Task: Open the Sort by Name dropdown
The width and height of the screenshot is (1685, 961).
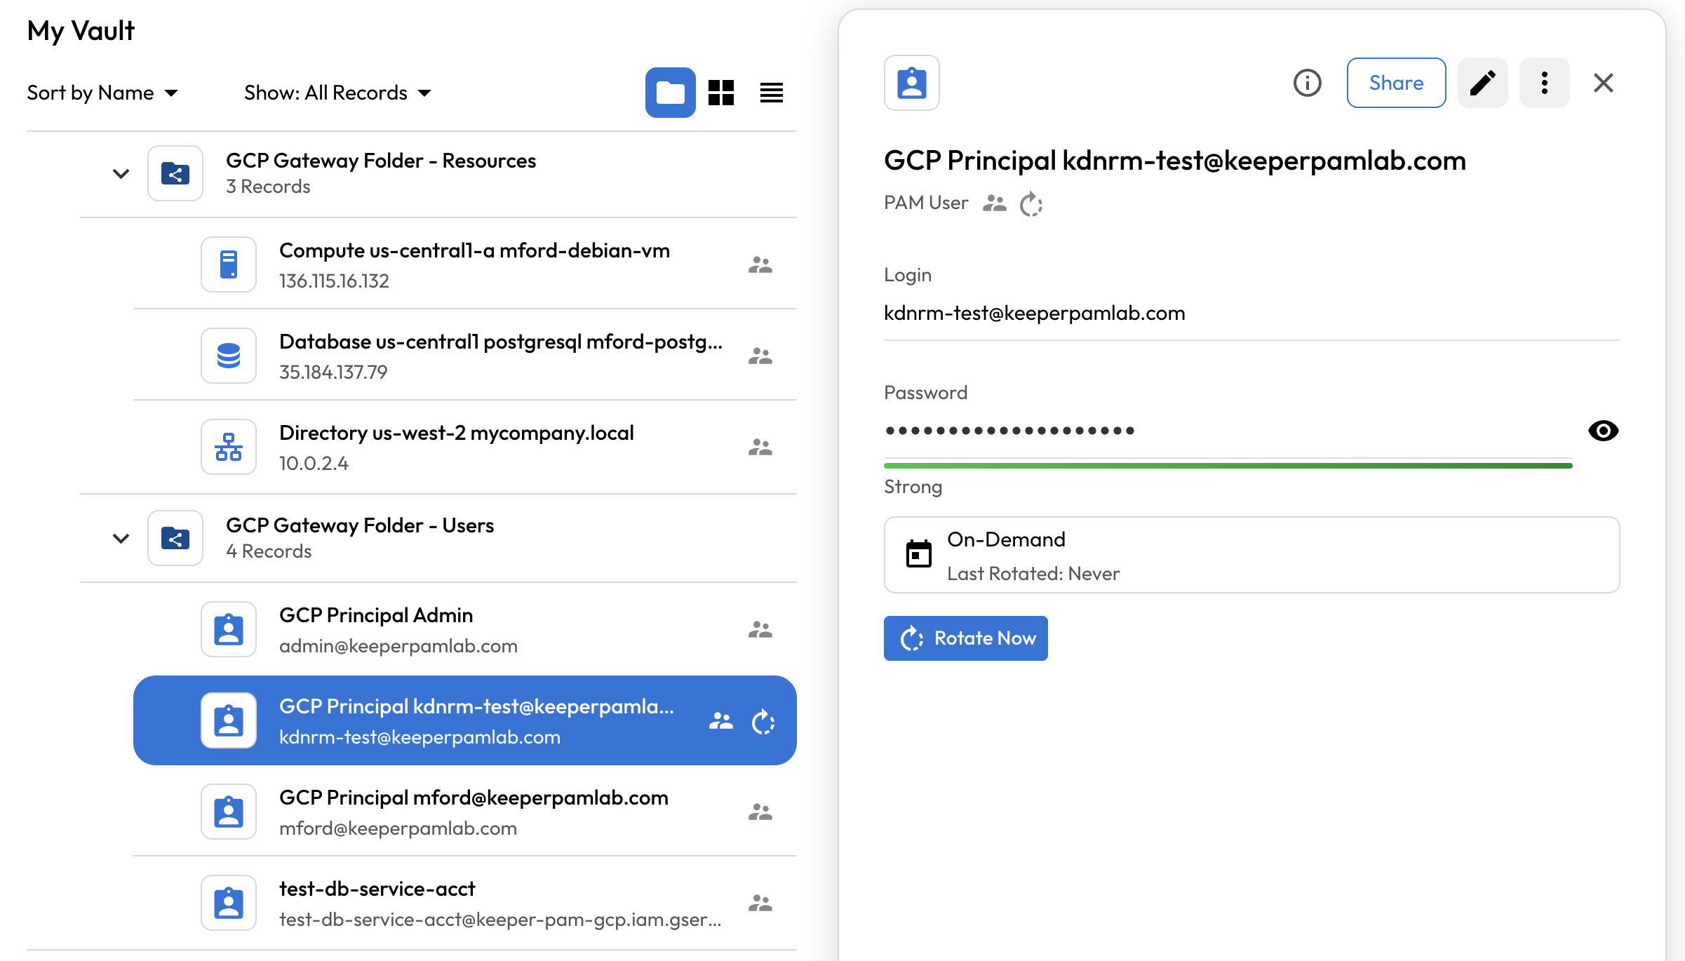Action: pyautogui.click(x=102, y=93)
